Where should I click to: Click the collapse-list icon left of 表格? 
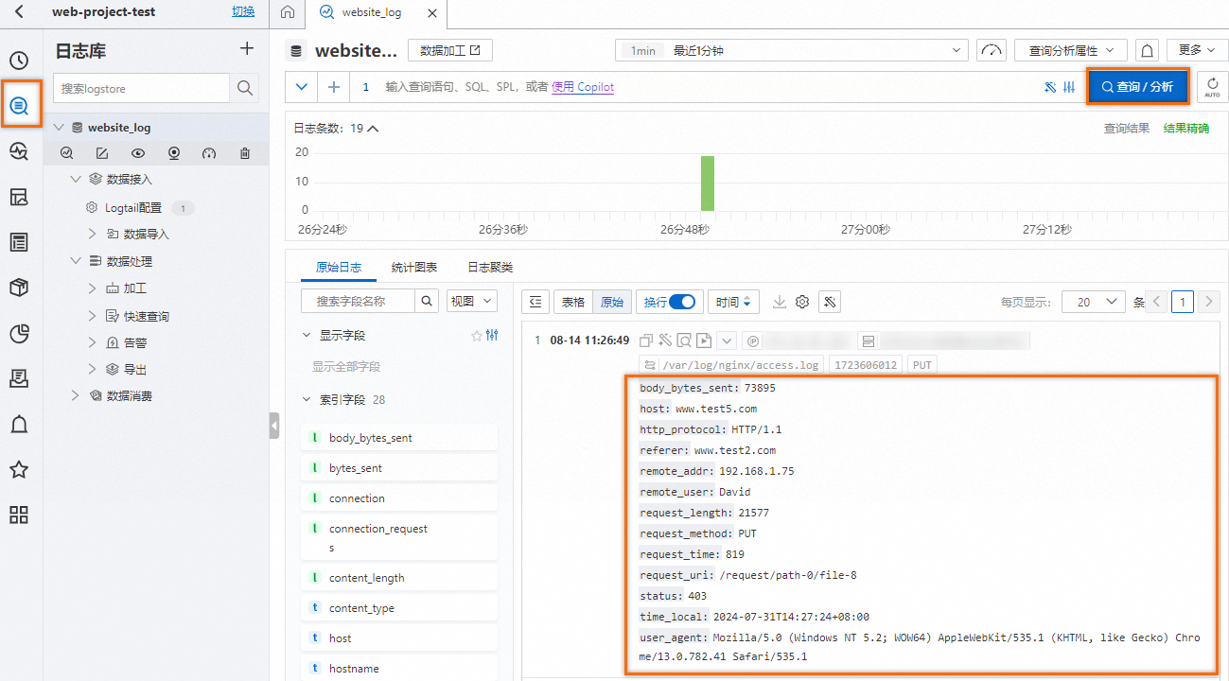(x=535, y=302)
